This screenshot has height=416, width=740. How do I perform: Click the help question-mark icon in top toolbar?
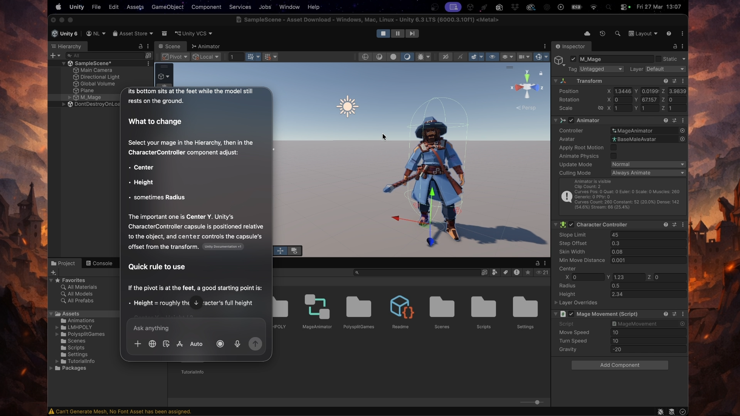point(669,34)
